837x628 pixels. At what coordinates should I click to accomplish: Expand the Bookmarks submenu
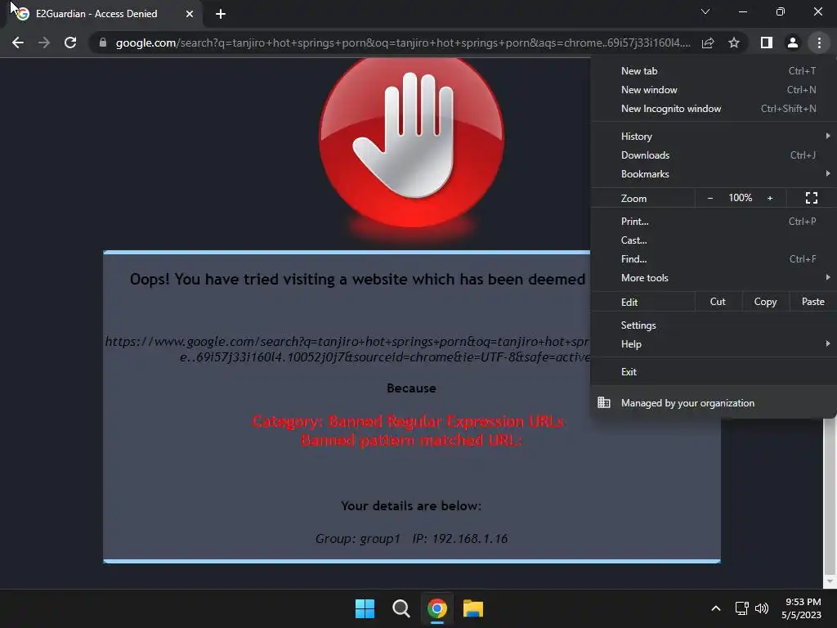(x=714, y=173)
